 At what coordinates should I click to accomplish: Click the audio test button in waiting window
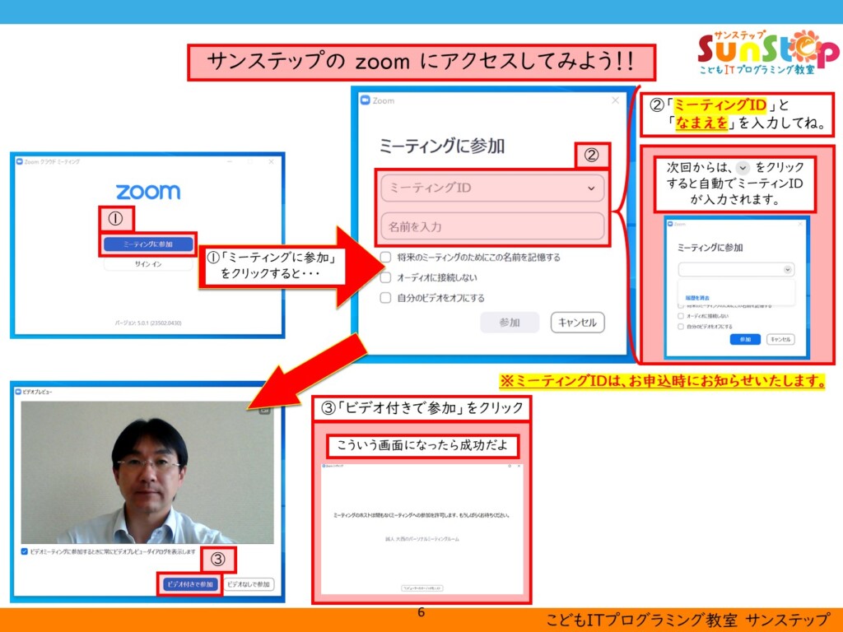pos(422,588)
